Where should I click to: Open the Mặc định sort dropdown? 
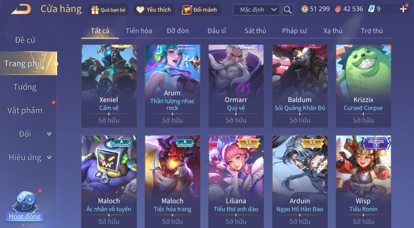coord(256,10)
